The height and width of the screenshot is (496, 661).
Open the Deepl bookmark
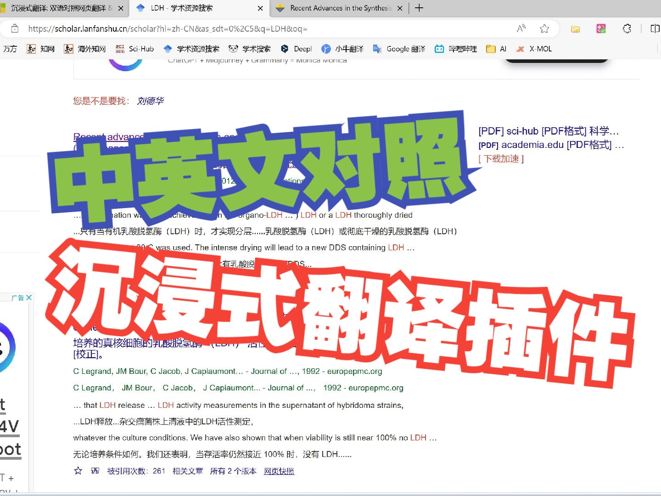(296, 49)
